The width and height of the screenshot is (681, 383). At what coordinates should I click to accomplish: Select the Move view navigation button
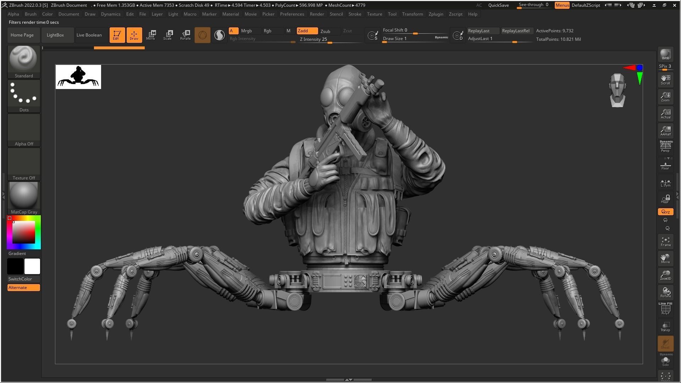point(665,259)
